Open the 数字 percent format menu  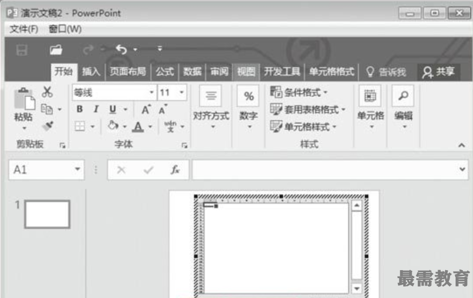[248, 108]
